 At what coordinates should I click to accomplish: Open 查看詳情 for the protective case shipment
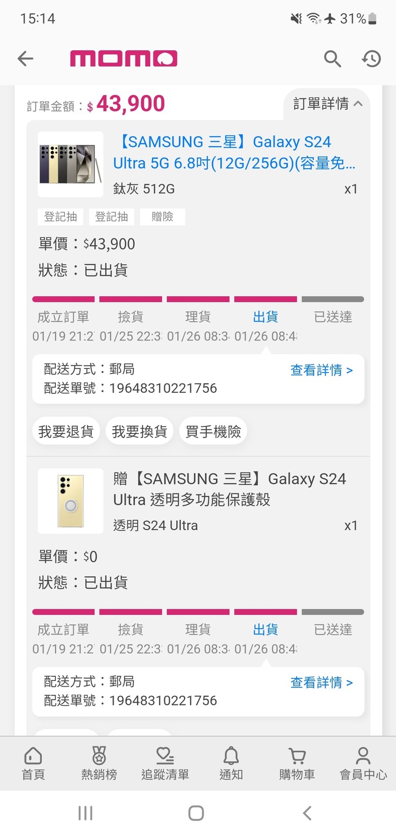321,683
